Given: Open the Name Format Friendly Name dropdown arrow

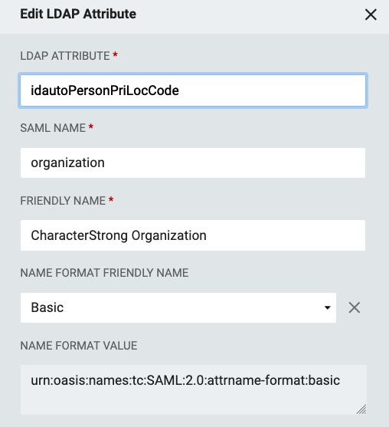Looking at the screenshot, I should (328, 307).
